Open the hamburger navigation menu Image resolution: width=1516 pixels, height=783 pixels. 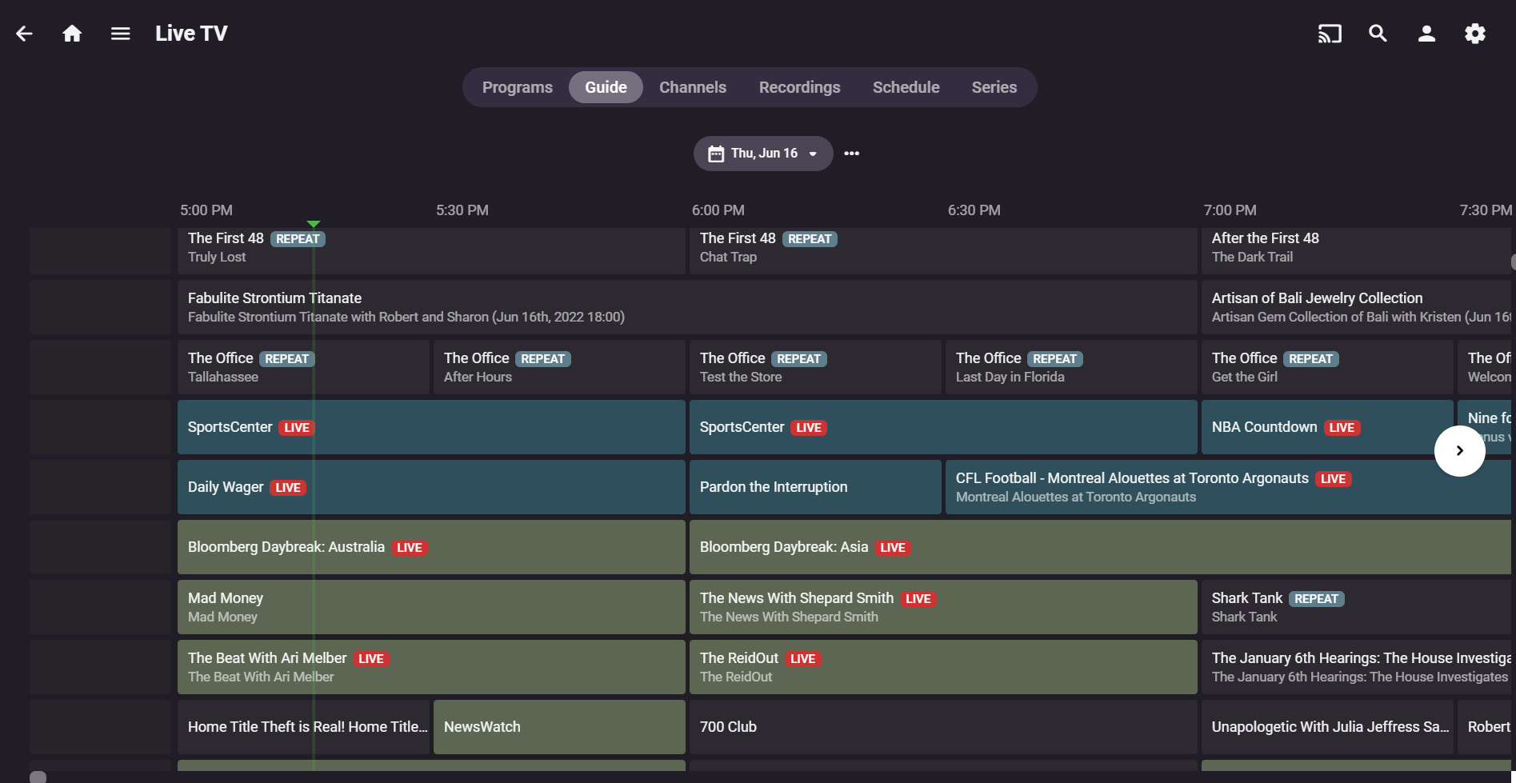[120, 34]
